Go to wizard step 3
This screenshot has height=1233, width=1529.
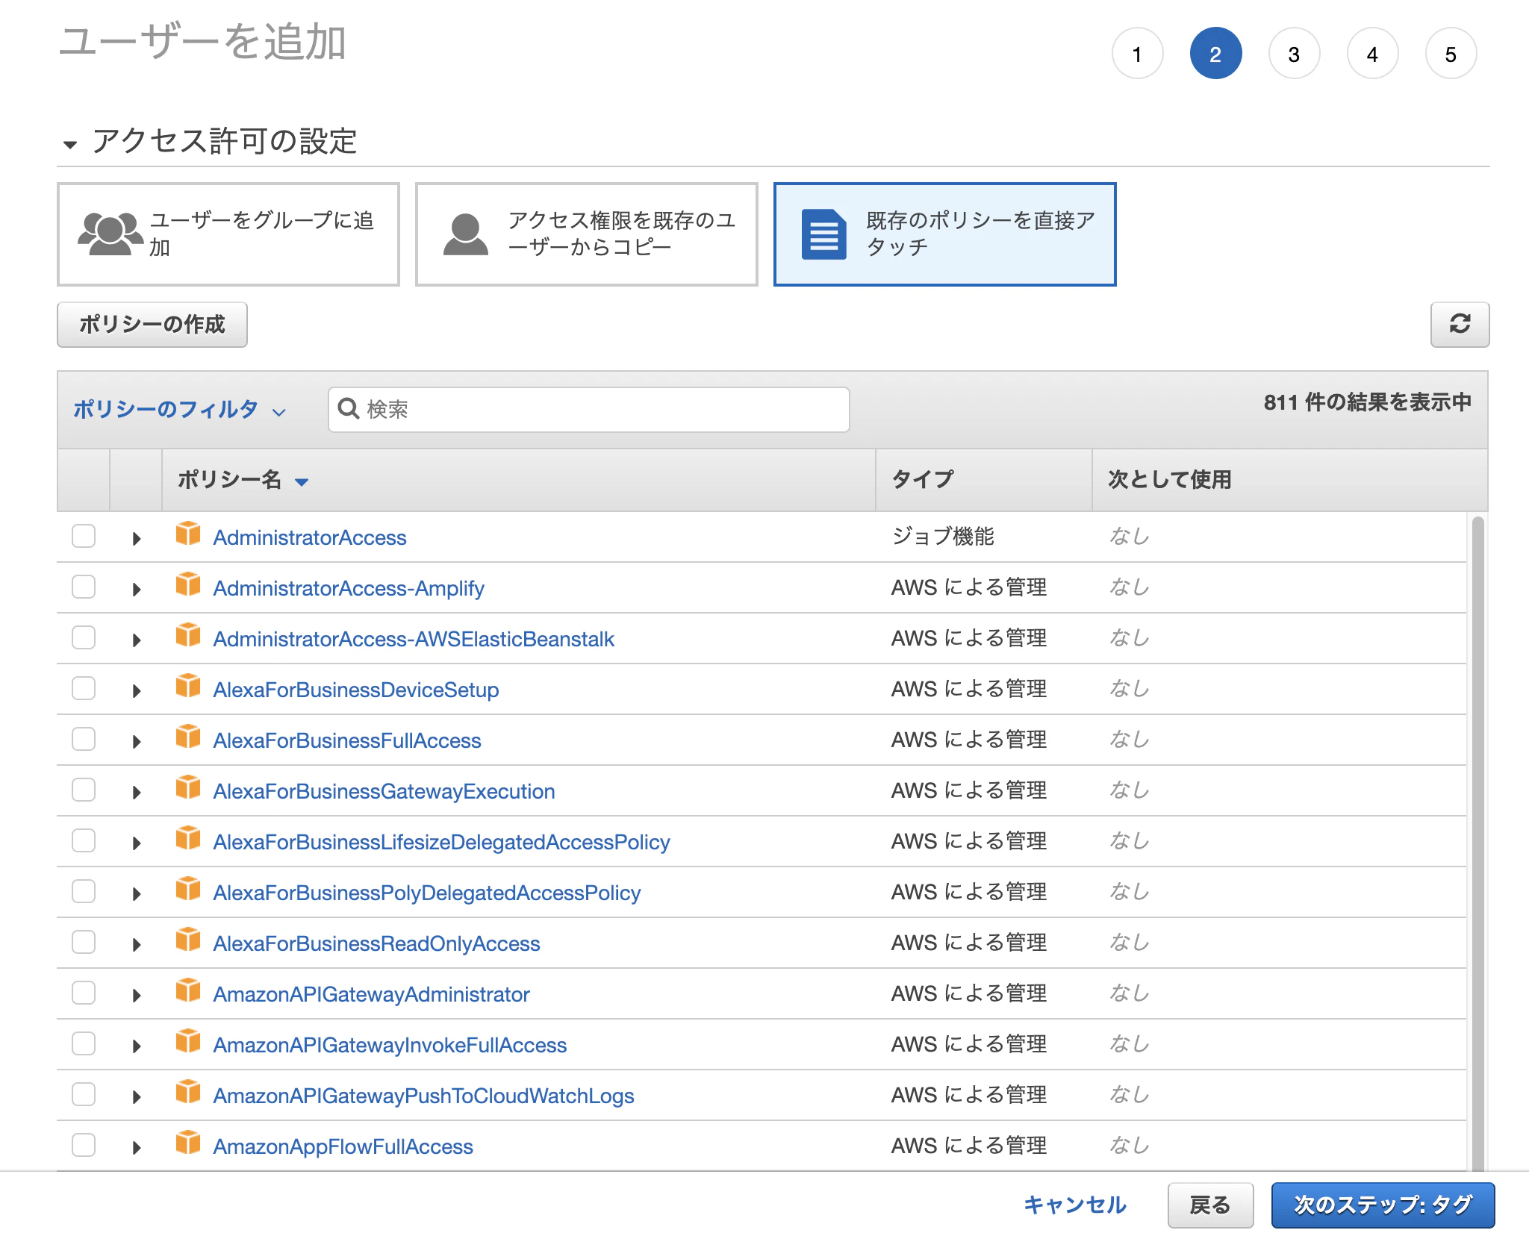(1295, 54)
